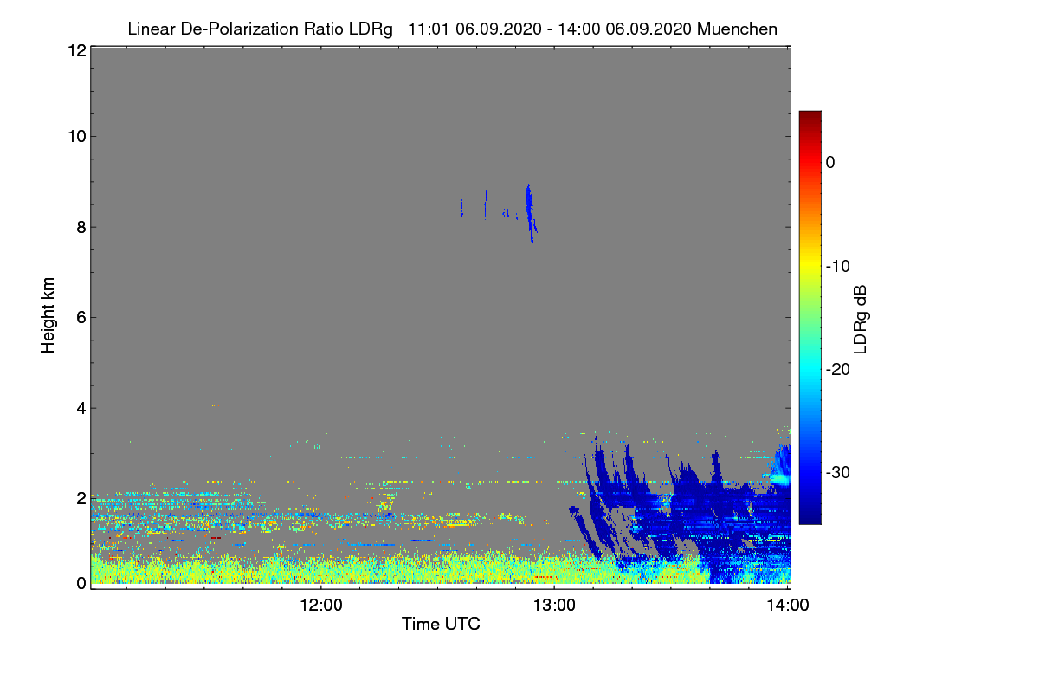Click the colorbar value '-10'
Viewport: 1039px width, 693px height.
837,266
